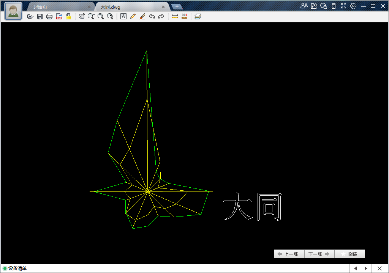Return to previous zoom view
Viewport: 389px width, 273px height.
tap(110, 16)
